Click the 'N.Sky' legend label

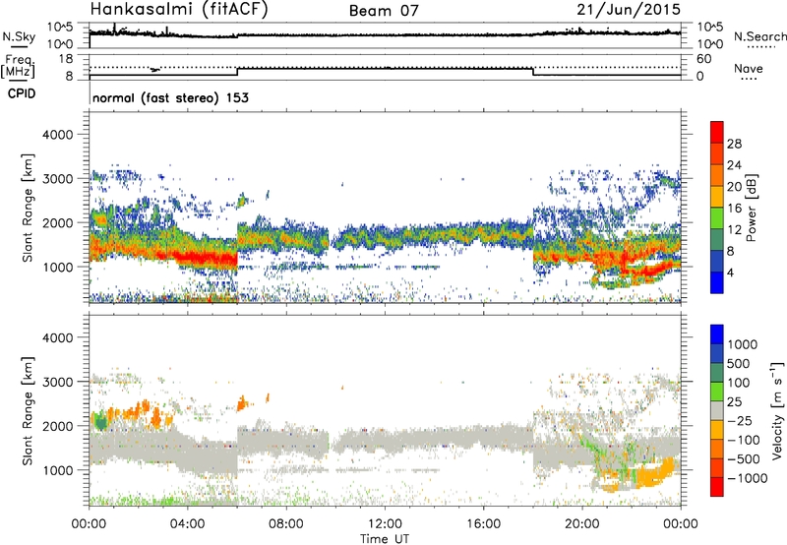pyautogui.click(x=19, y=36)
